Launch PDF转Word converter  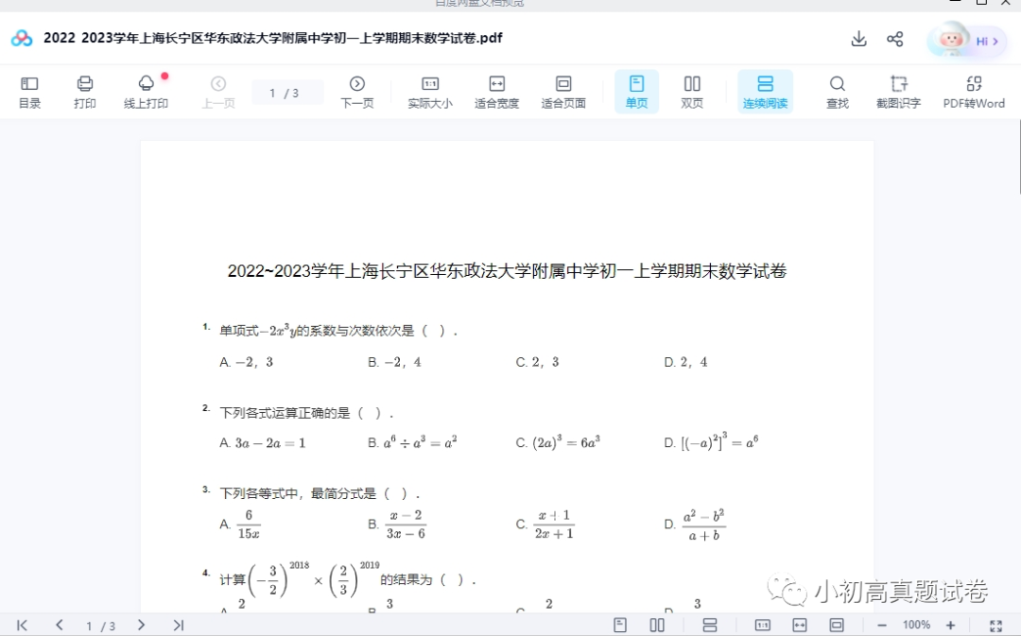[x=974, y=93]
